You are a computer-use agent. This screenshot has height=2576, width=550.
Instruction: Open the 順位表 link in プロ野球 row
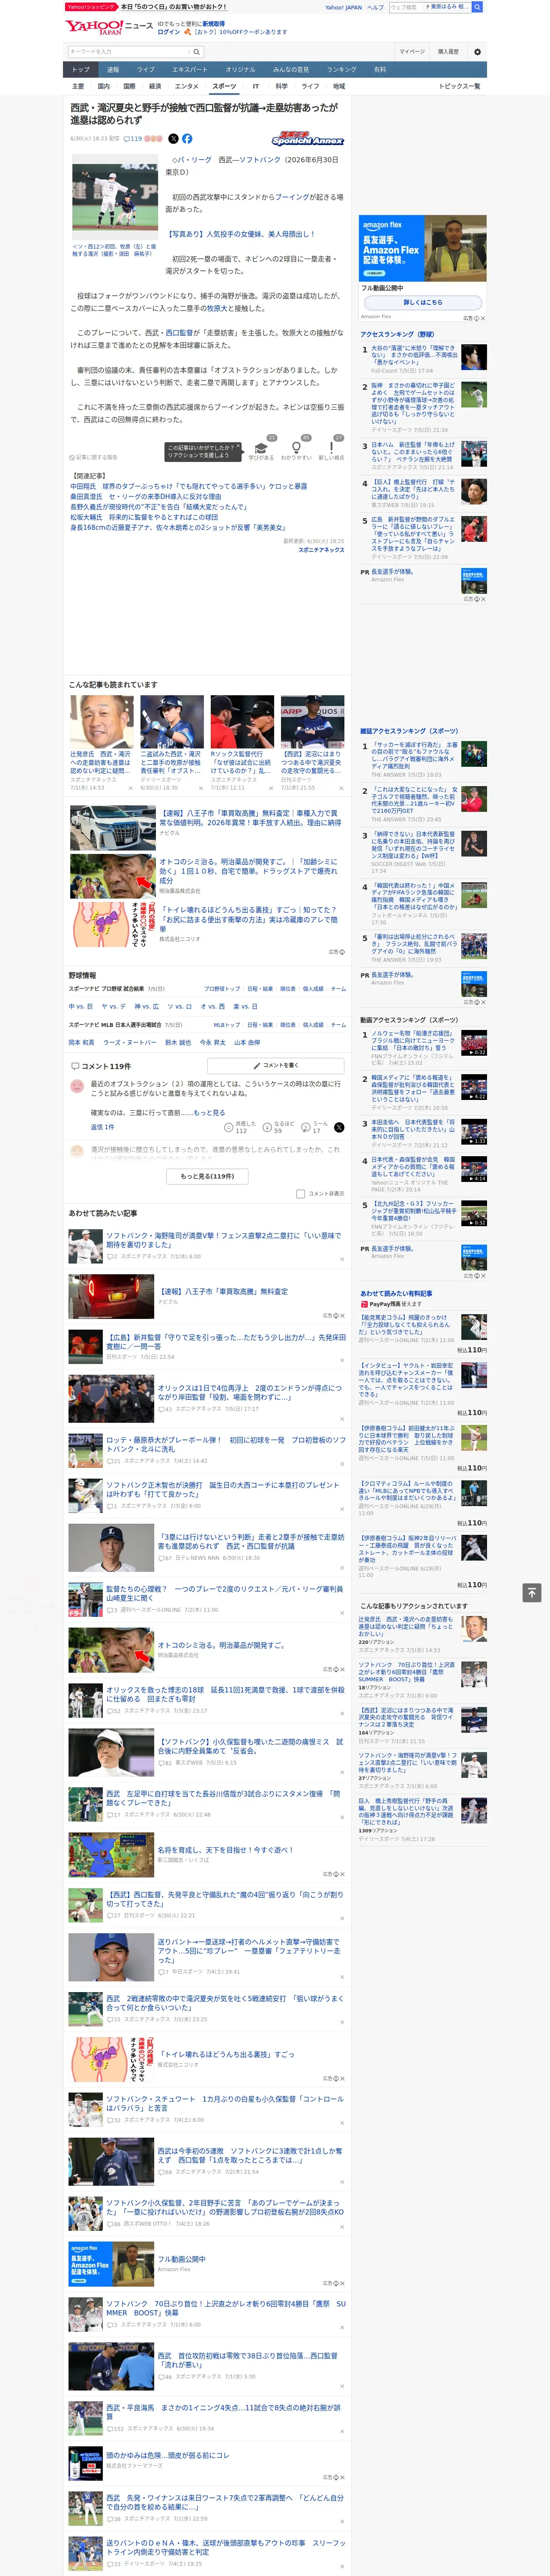287,989
